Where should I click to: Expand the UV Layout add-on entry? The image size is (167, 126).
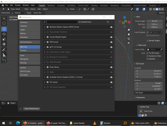pos(45,82)
